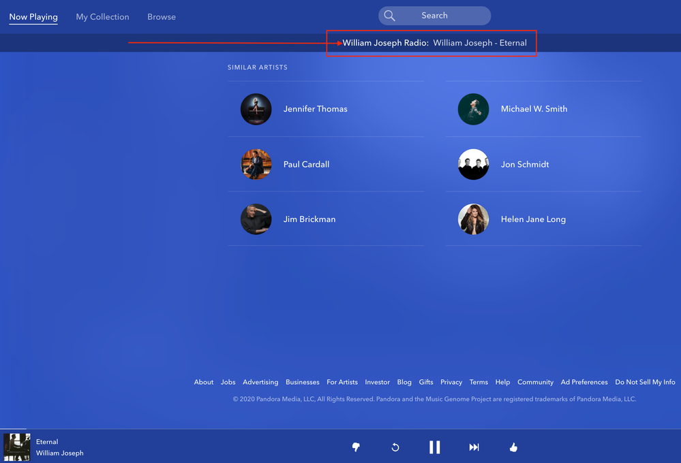
Task: Open the Browse tab
Action: pos(162,17)
